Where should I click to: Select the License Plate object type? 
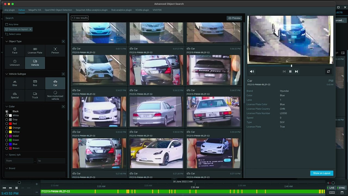[x=35, y=51]
